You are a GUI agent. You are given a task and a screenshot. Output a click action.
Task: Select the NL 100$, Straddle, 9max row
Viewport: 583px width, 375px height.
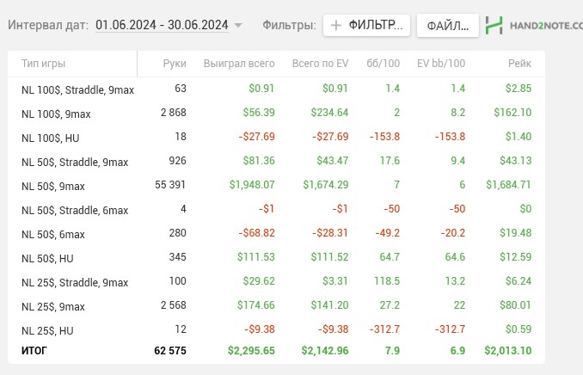click(77, 89)
